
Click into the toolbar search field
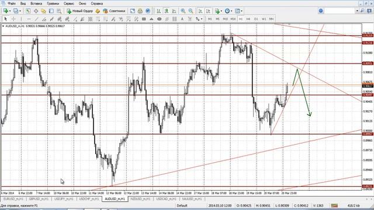click(x=340, y=11)
